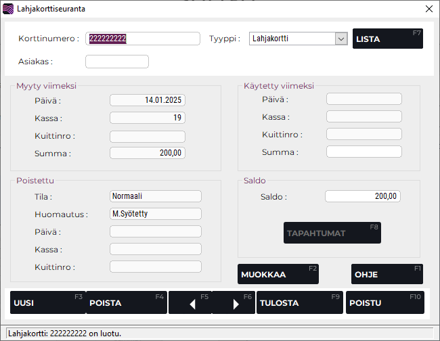This screenshot has height=341, width=440.
Task: Delete the card using POISTA button
Action: pyautogui.click(x=127, y=302)
